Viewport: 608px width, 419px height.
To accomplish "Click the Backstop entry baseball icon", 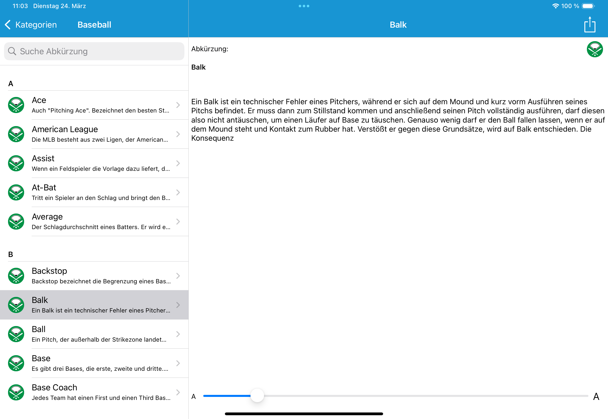I will 16,276.
